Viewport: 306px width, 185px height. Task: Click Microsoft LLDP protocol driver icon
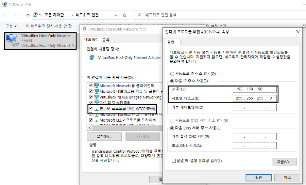97,121
